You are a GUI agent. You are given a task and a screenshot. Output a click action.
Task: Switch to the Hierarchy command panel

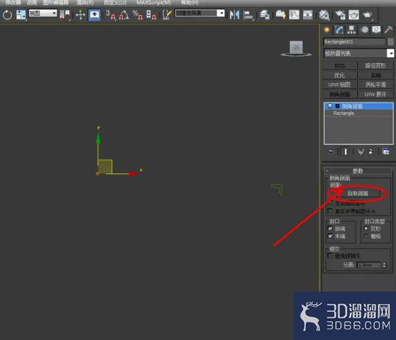351,30
